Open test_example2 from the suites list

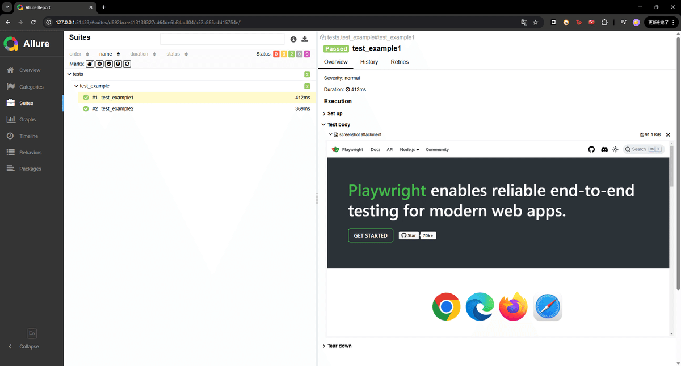[x=118, y=108]
